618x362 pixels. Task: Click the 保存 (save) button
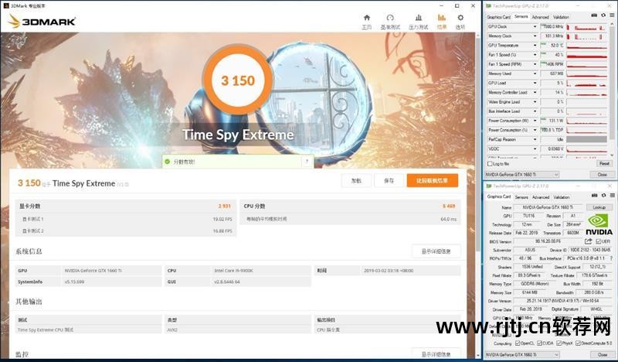(389, 180)
